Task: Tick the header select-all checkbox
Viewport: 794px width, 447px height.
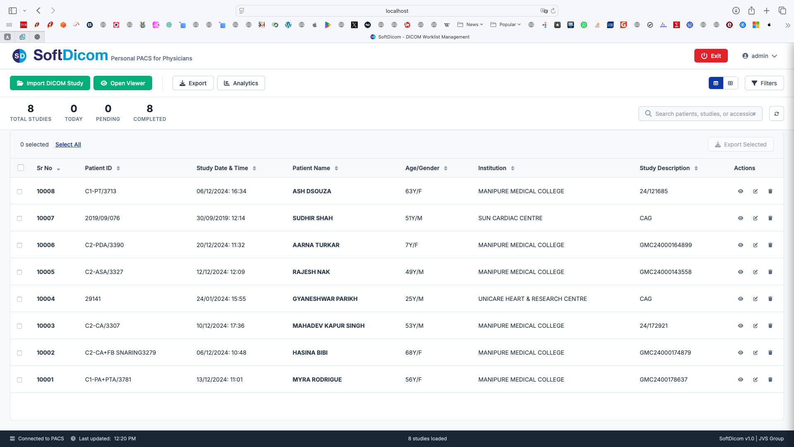Action: tap(21, 168)
